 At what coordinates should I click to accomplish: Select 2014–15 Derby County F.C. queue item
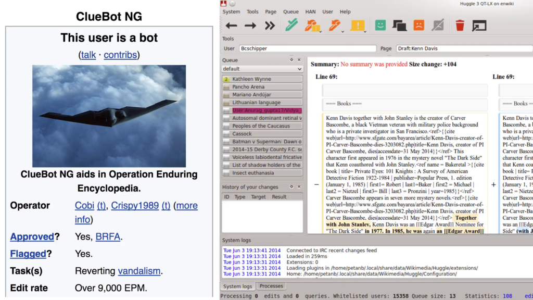[262, 149]
